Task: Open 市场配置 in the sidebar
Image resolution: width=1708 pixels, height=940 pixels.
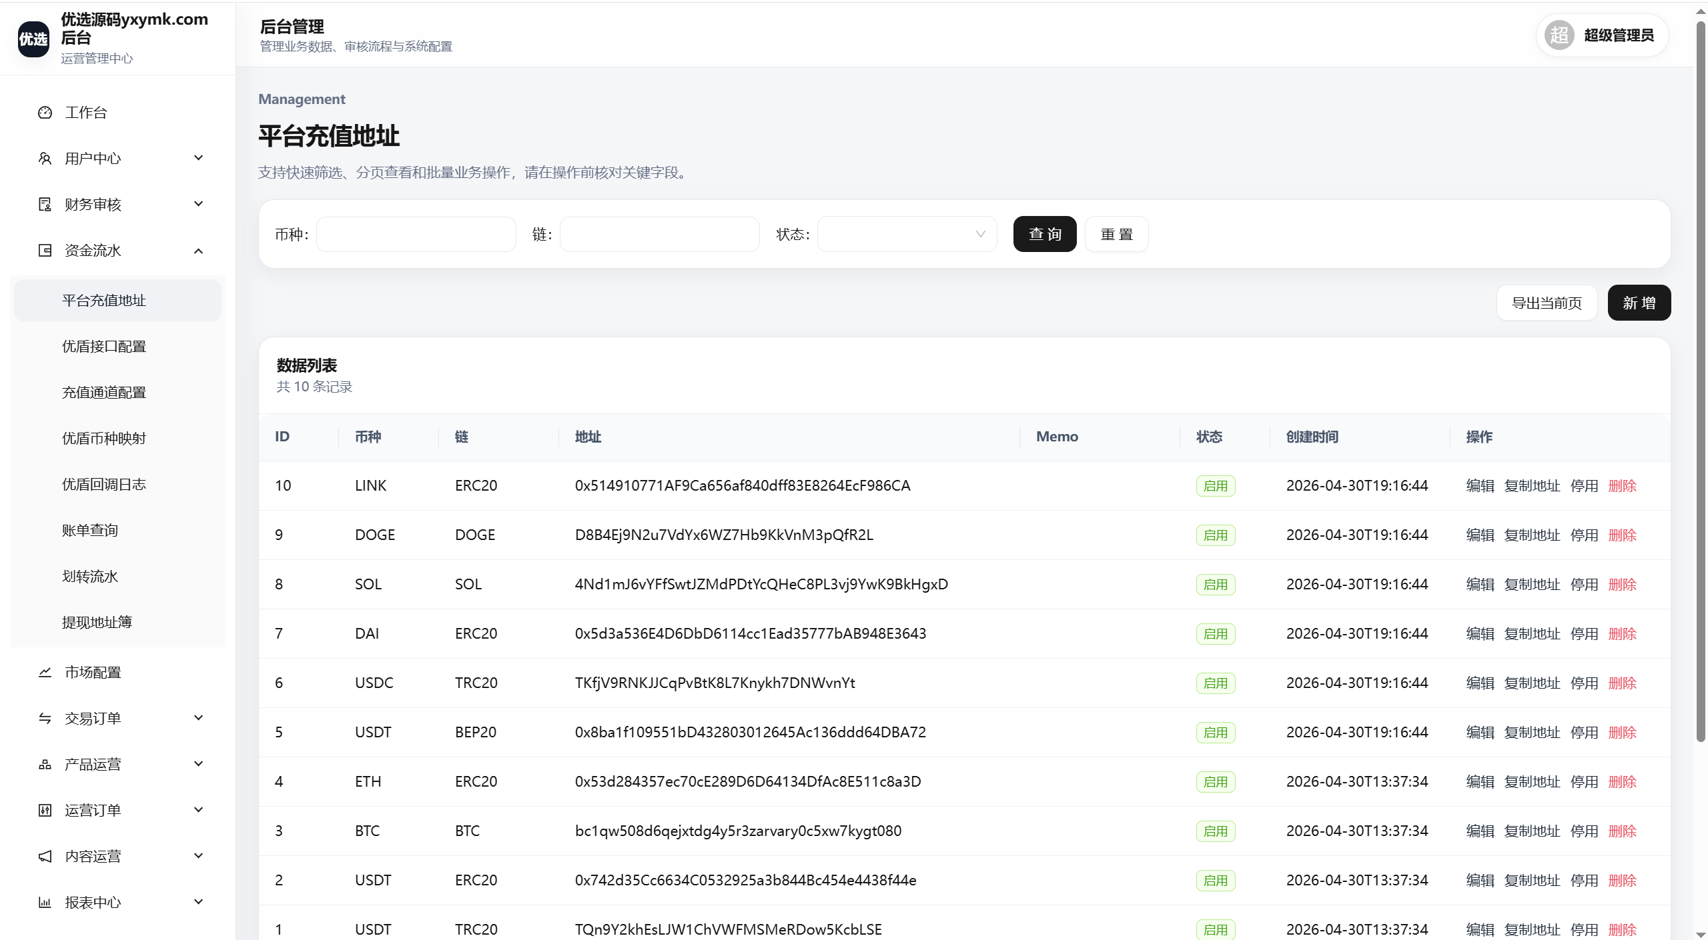Action: pos(118,673)
